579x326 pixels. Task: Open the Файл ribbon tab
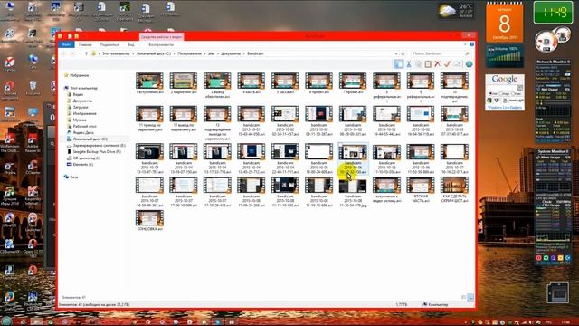(66, 44)
